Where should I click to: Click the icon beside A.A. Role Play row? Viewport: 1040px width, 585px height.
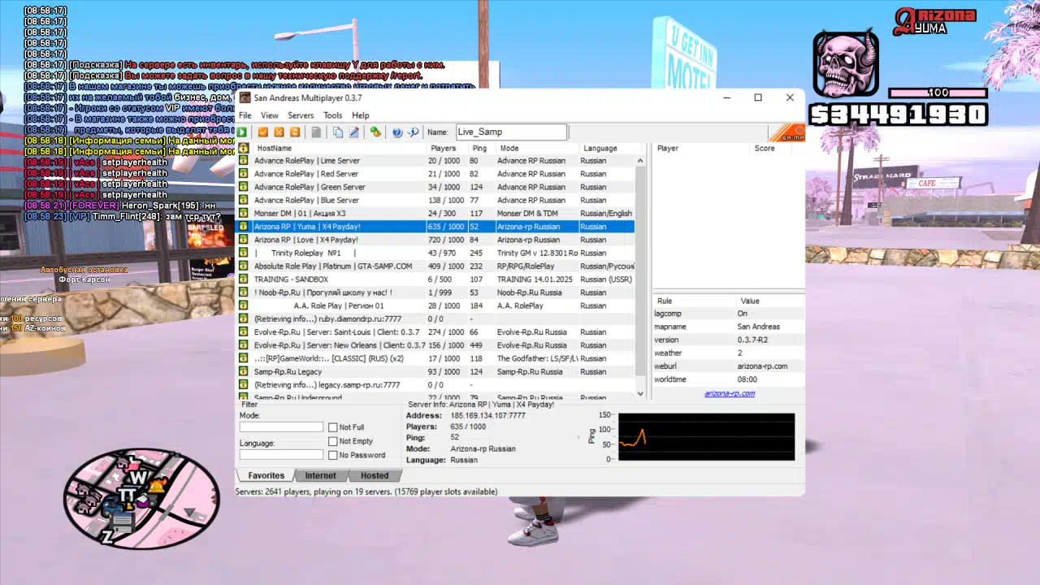pyautogui.click(x=243, y=305)
